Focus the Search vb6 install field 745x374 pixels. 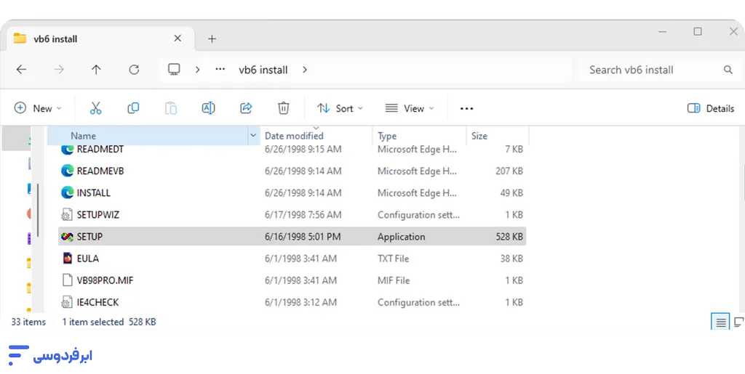tap(658, 70)
